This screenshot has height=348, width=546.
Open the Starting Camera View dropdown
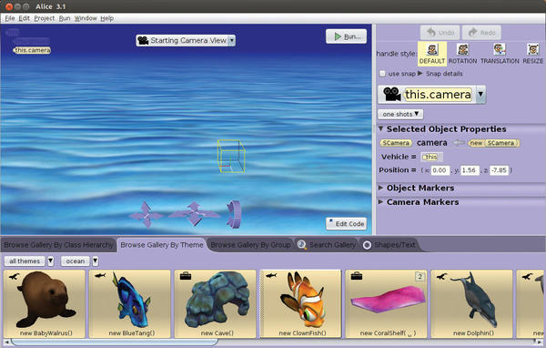pyautogui.click(x=231, y=40)
